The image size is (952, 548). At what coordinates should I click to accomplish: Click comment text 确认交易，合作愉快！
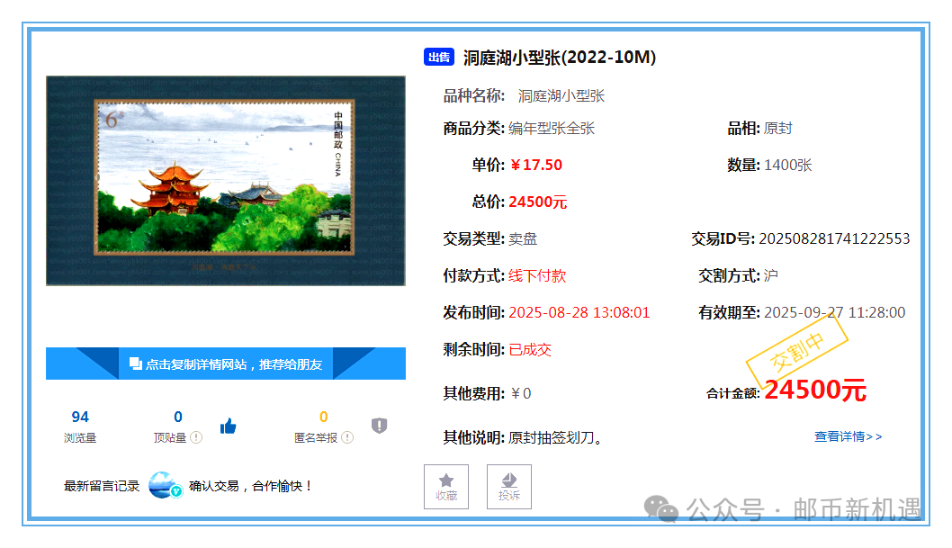pos(251,486)
